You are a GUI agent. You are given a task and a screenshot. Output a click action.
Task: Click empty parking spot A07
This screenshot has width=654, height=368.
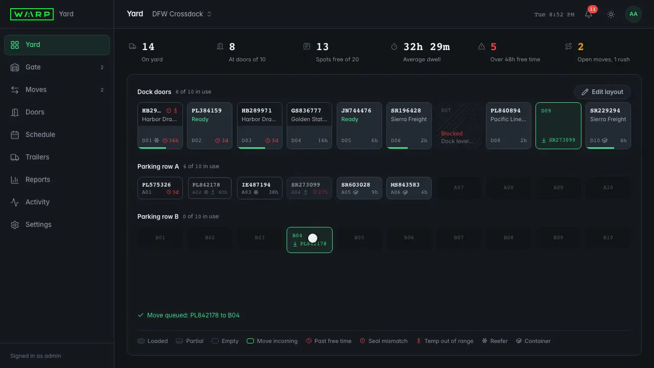click(x=459, y=188)
